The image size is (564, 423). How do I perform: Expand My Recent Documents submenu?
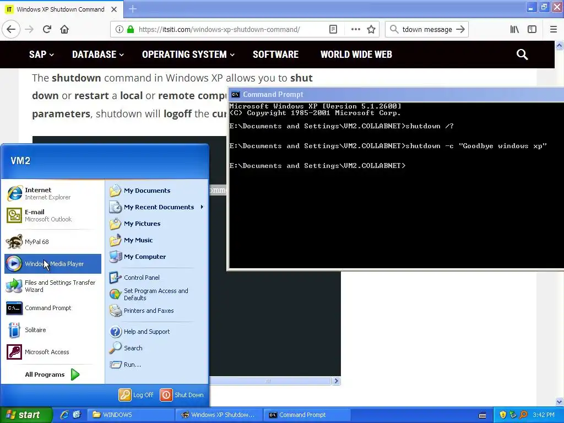(x=156, y=207)
